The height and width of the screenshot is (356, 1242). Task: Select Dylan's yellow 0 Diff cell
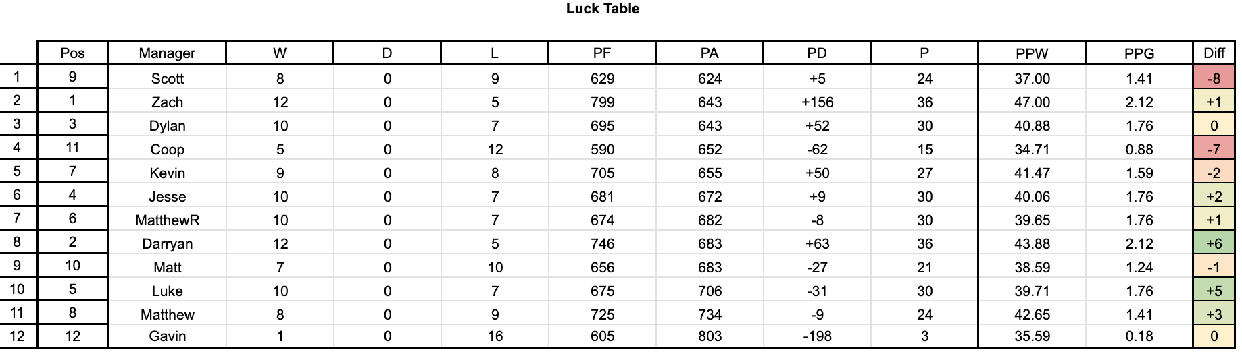(1214, 125)
